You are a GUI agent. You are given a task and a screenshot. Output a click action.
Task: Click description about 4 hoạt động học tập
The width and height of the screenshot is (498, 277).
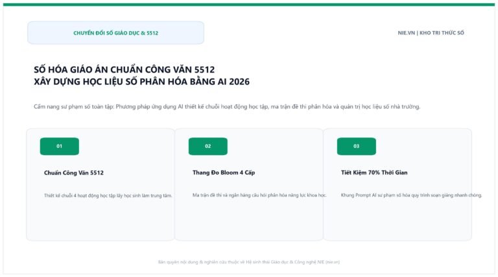pyautogui.click(x=108, y=195)
